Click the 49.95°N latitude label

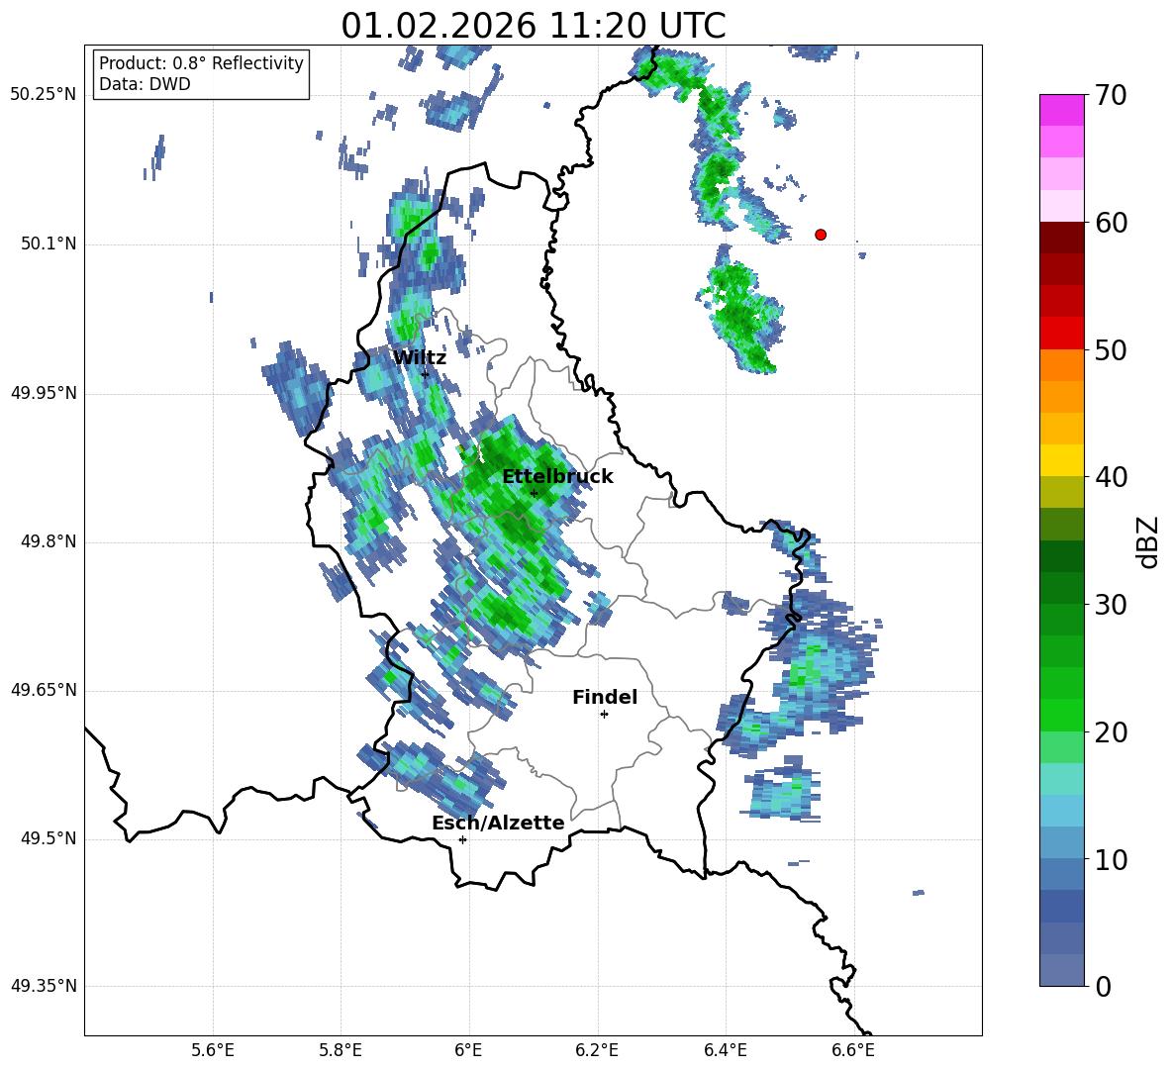44,392
